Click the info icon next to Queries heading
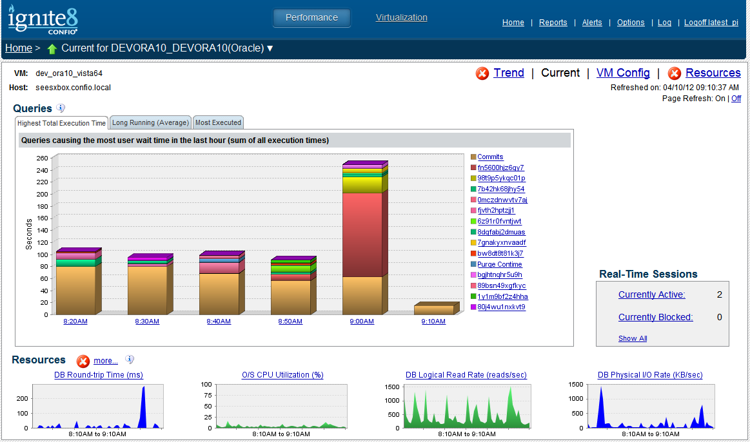 pos(61,108)
